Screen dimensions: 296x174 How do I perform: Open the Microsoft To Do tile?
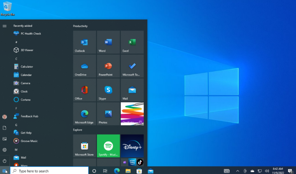click(x=132, y=66)
